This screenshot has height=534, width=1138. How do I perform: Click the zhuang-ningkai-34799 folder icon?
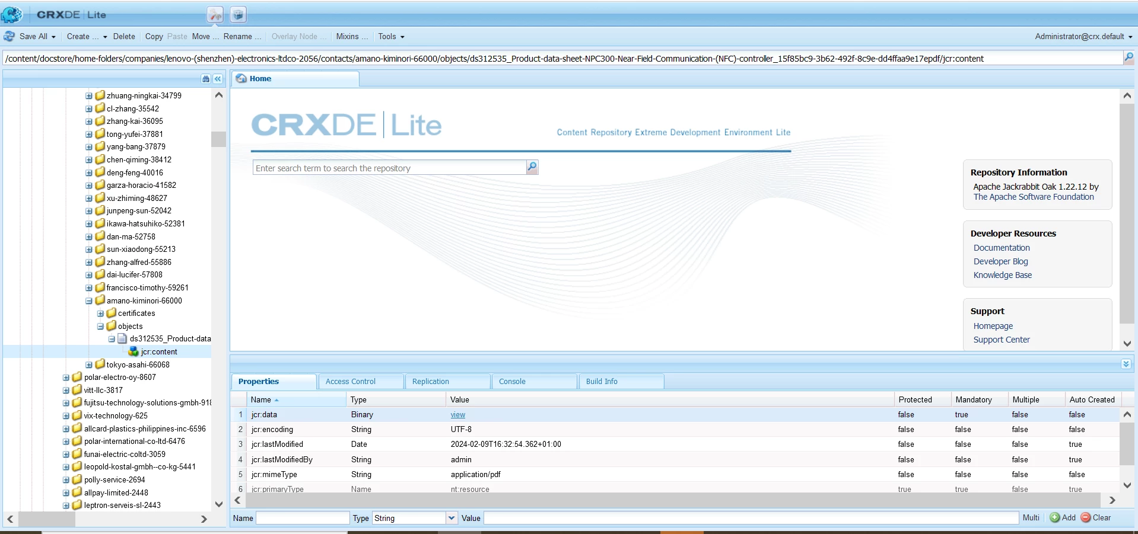(x=100, y=95)
